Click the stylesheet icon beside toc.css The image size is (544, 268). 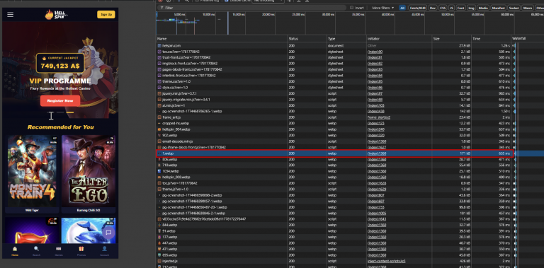click(x=159, y=52)
